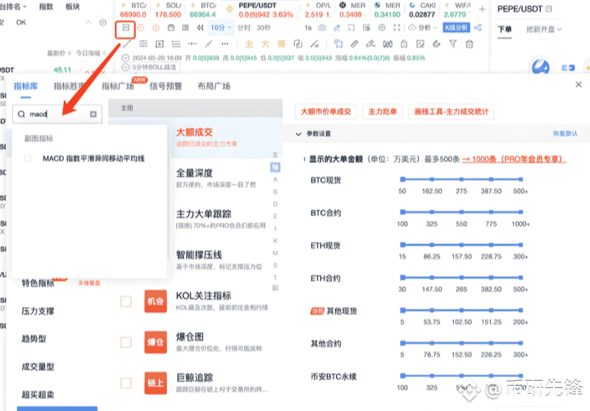Collapse the 参数设置 section
The image size is (590, 411).
[x=298, y=134]
